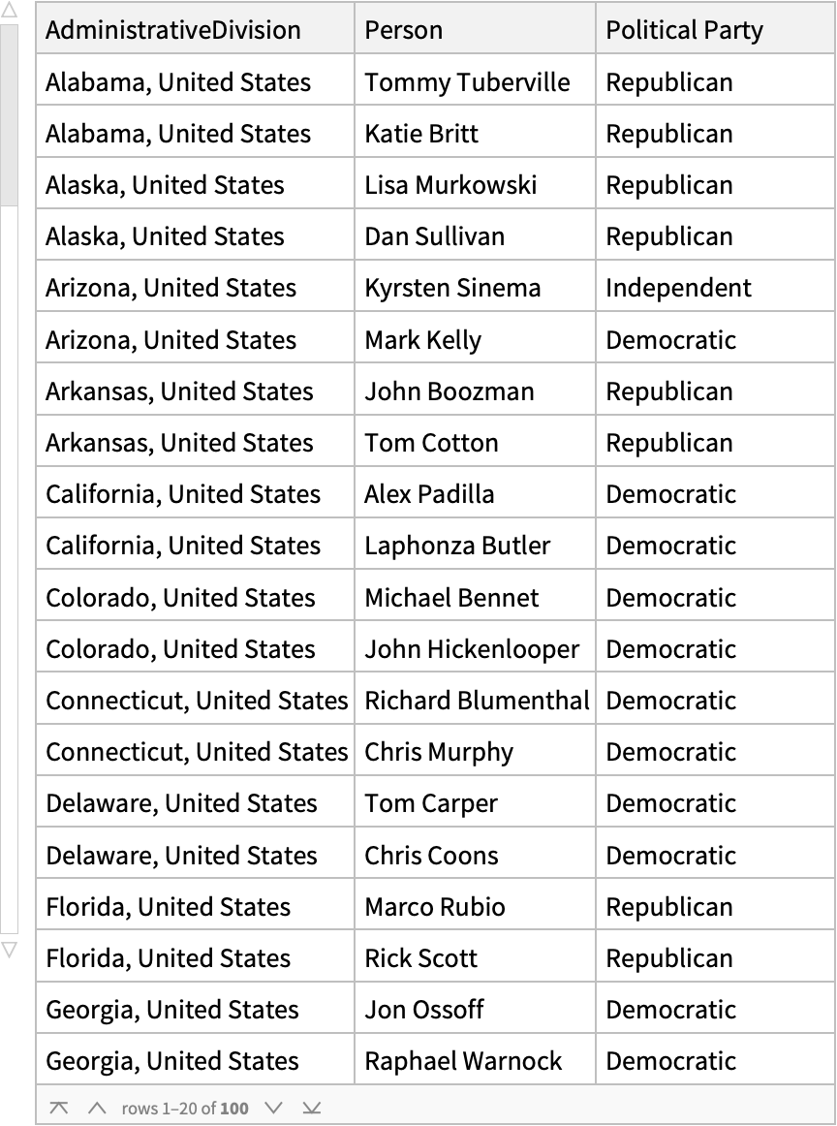Select the Marco Rubio cell
The width and height of the screenshot is (837, 1126).
(435, 907)
